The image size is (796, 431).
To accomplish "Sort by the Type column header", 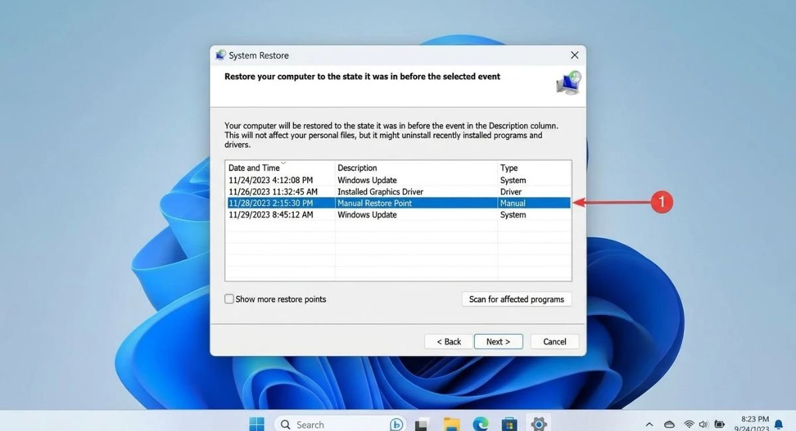I will point(534,168).
